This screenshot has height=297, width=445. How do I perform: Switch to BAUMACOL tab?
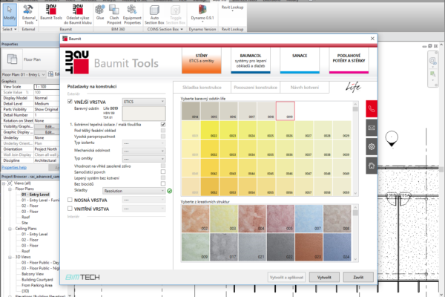(251, 61)
